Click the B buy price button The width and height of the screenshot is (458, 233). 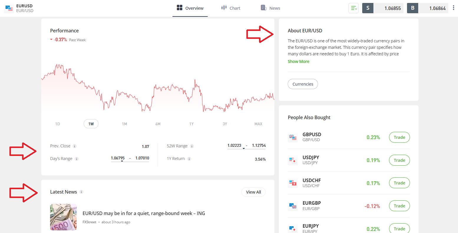(x=427, y=8)
